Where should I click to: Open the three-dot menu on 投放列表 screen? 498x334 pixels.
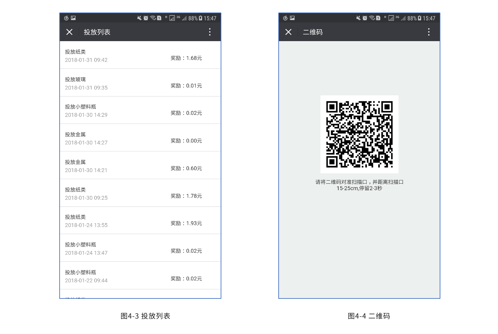[x=210, y=32]
